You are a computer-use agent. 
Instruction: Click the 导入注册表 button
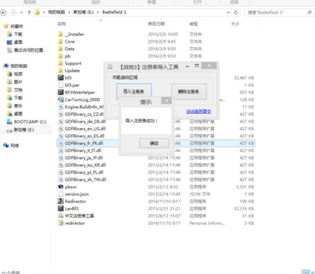click(134, 92)
